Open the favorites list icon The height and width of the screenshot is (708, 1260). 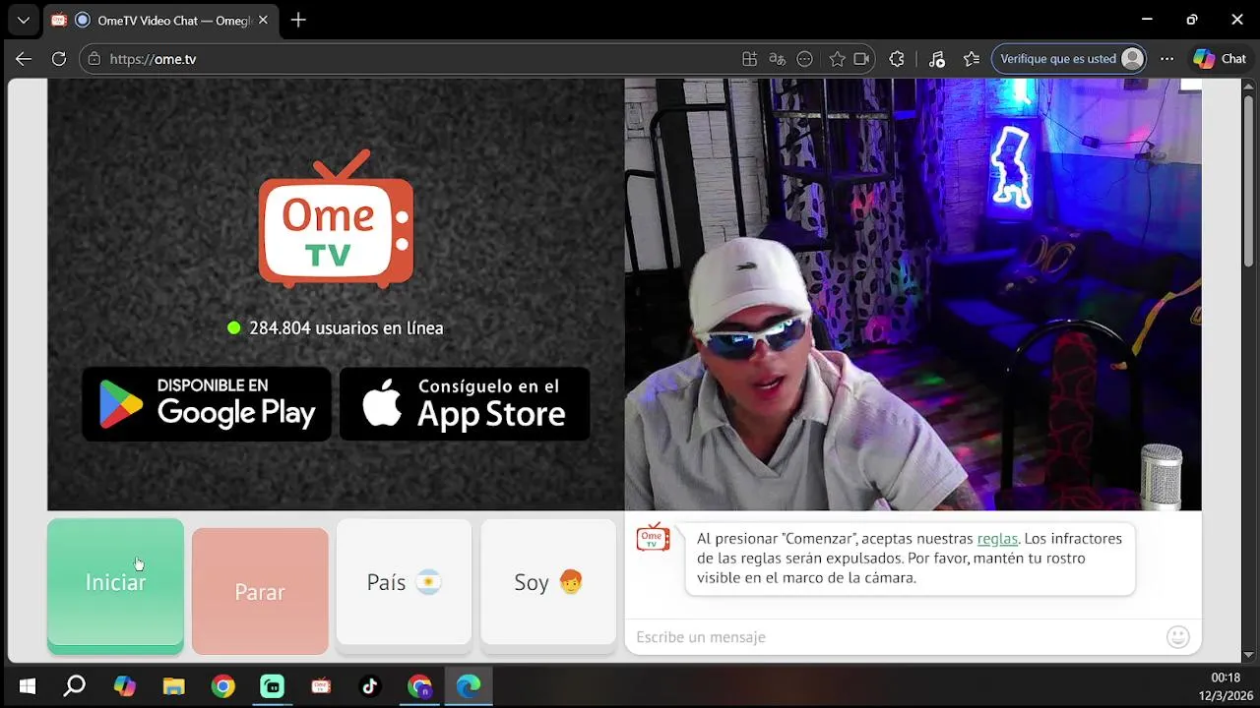click(x=972, y=59)
